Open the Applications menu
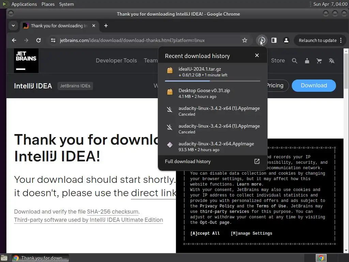Screen dimensions: 349x262 [24, 4]
